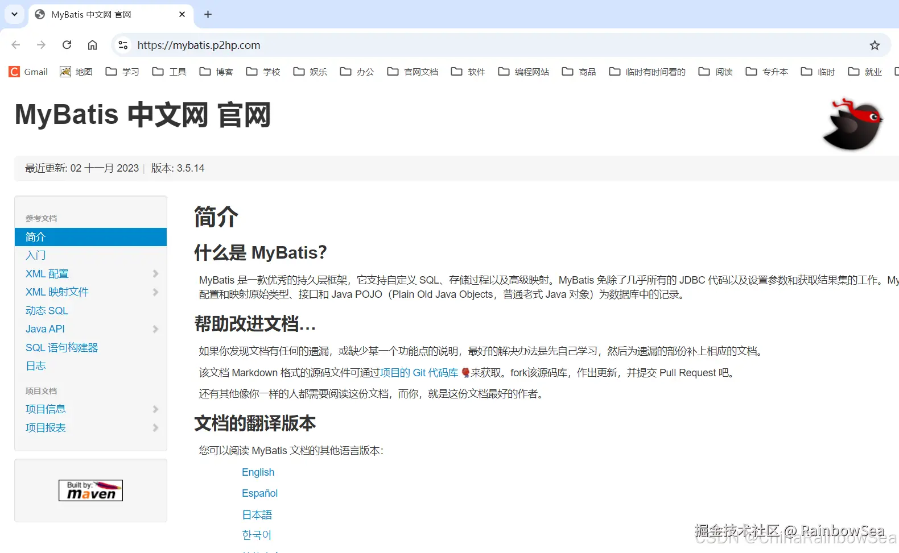Open the 学校 bookmark folder
This screenshot has width=899, height=553.
click(x=263, y=72)
